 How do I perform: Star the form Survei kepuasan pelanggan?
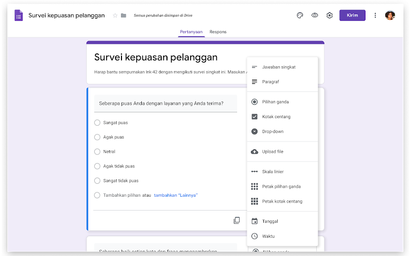click(115, 15)
